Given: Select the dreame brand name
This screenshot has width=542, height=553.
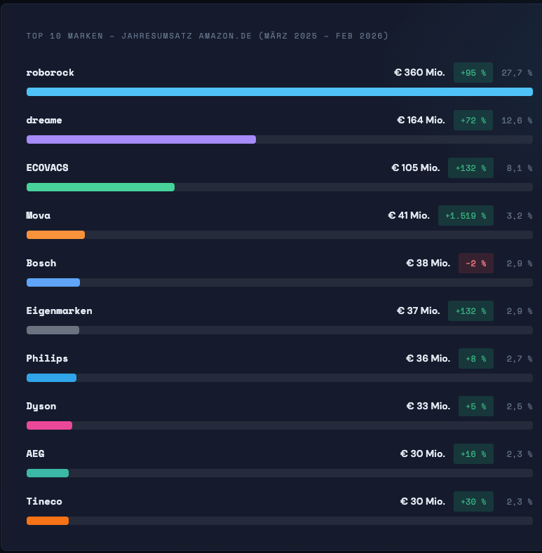Looking at the screenshot, I should (x=44, y=120).
